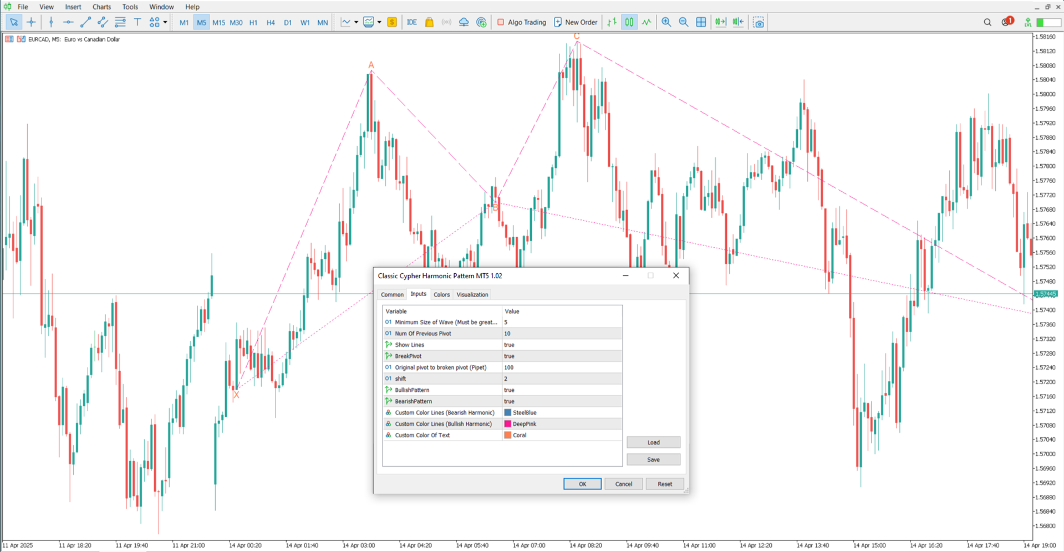
Task: Click the Reset button
Action: coord(665,484)
